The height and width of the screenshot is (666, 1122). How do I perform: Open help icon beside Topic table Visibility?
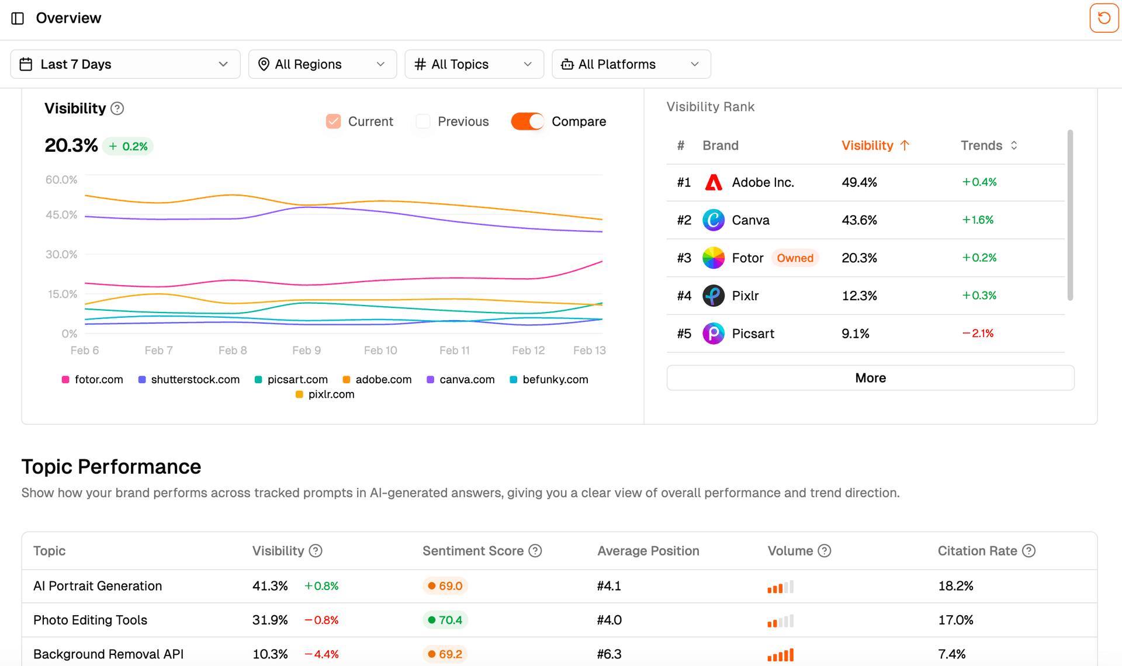316,551
